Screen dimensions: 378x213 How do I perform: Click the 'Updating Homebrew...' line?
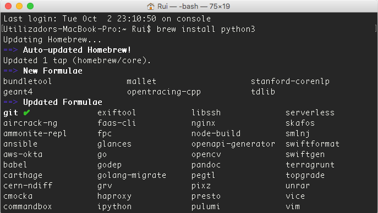(52, 40)
